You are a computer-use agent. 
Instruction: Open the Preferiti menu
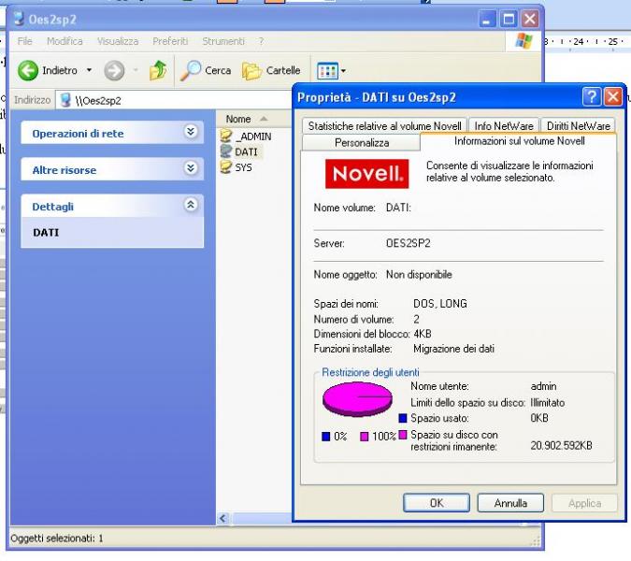tap(170, 41)
